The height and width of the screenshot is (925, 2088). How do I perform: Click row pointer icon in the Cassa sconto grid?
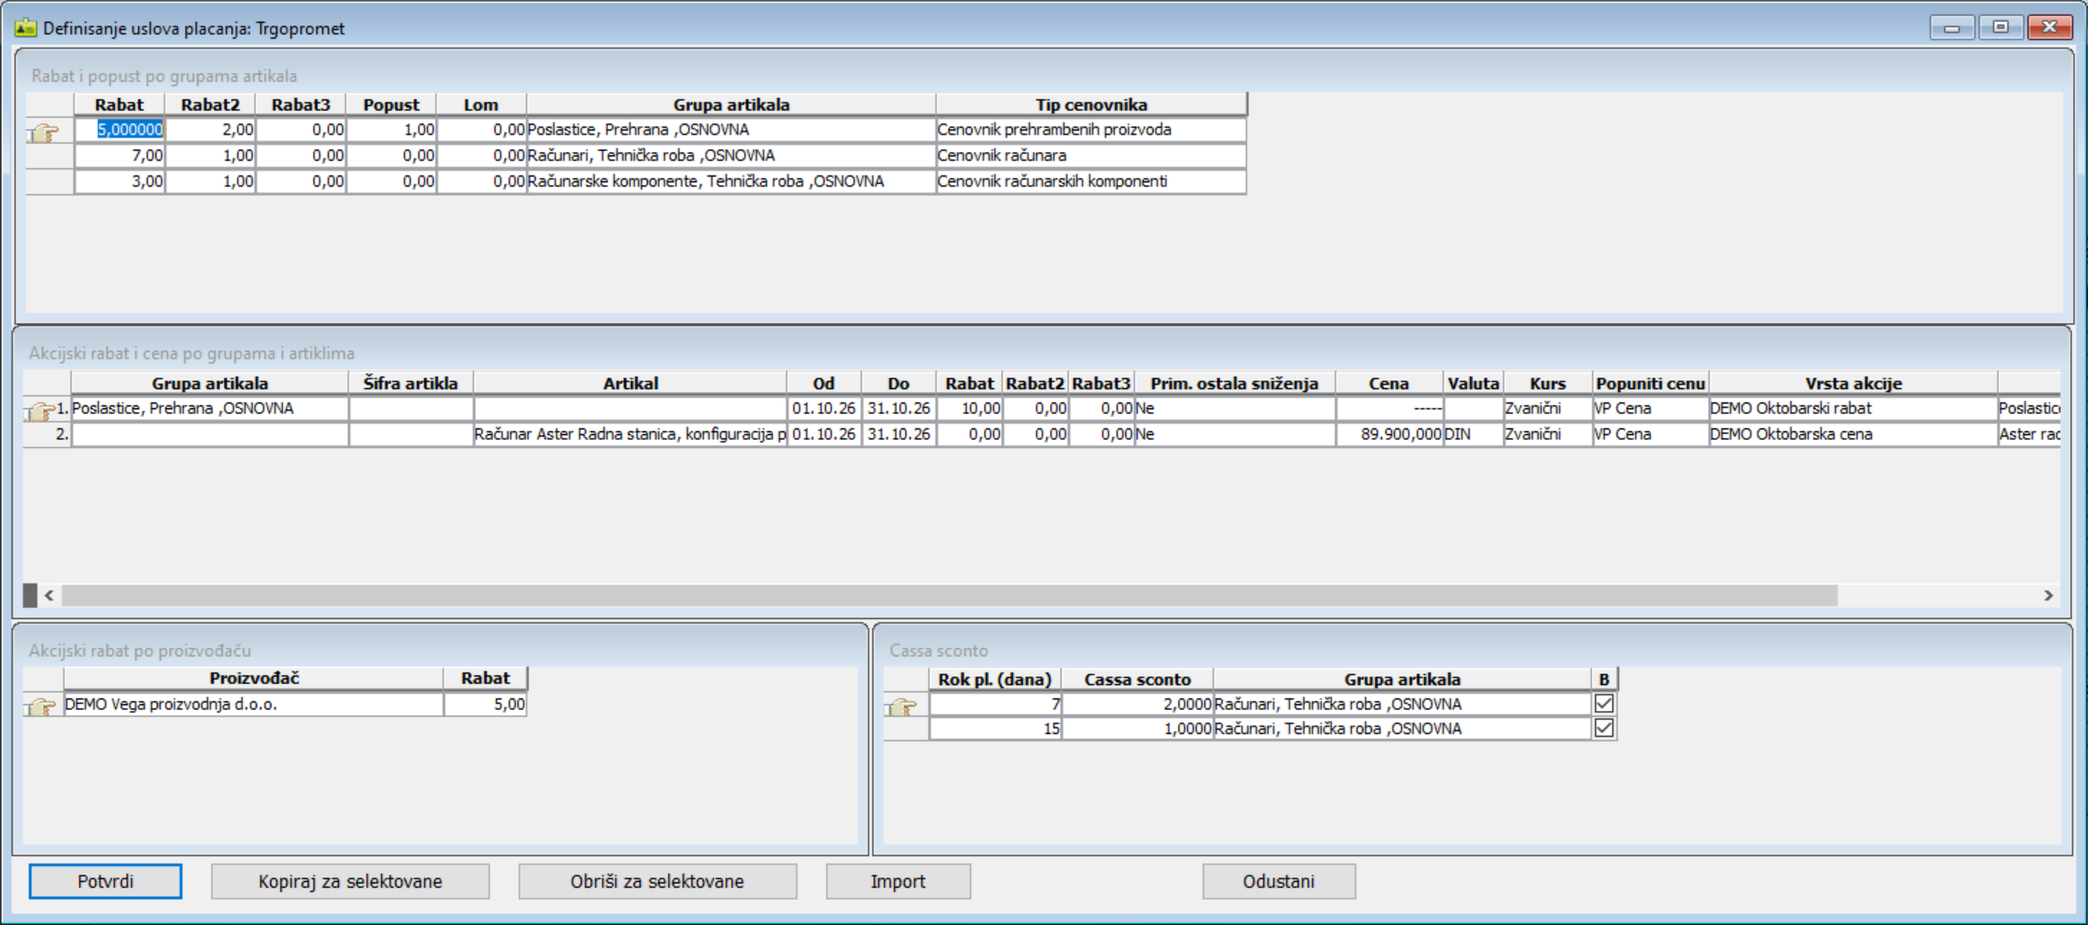[901, 706]
